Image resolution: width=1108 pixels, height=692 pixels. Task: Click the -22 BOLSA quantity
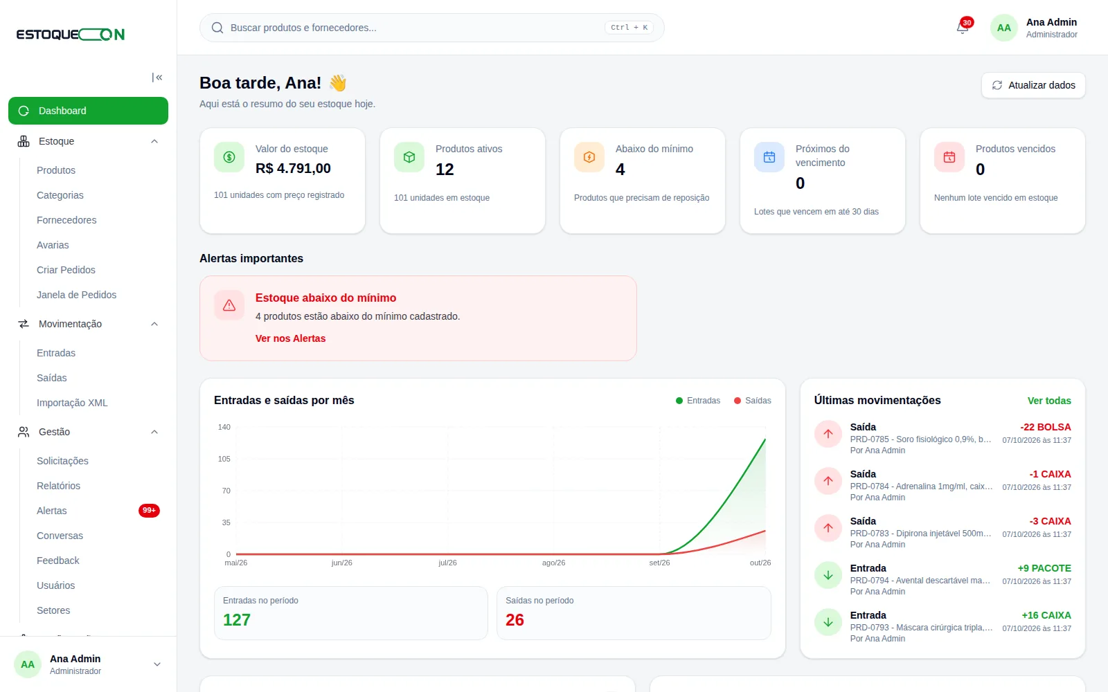click(1046, 427)
